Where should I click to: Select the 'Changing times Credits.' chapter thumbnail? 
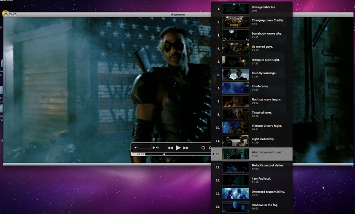pos(236,22)
